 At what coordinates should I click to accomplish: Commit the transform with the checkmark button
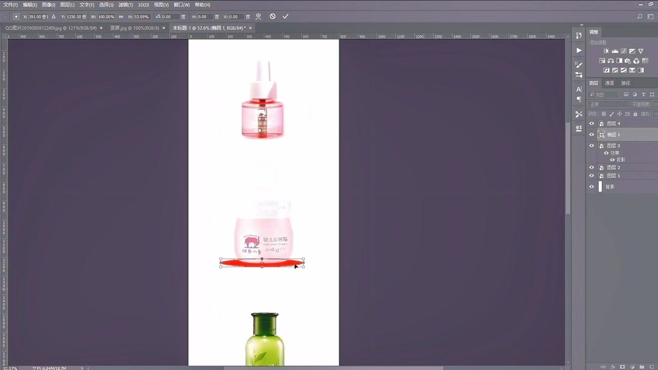(x=285, y=16)
